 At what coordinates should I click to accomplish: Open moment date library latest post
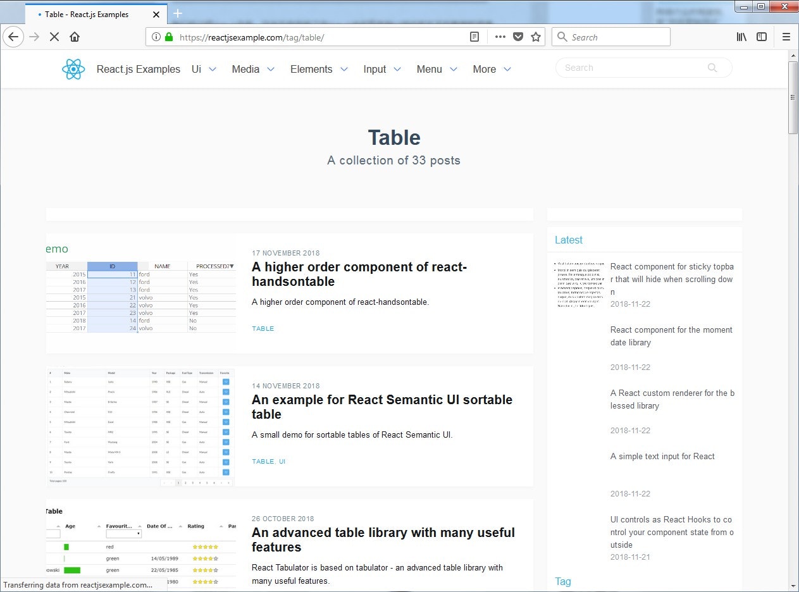tap(671, 336)
